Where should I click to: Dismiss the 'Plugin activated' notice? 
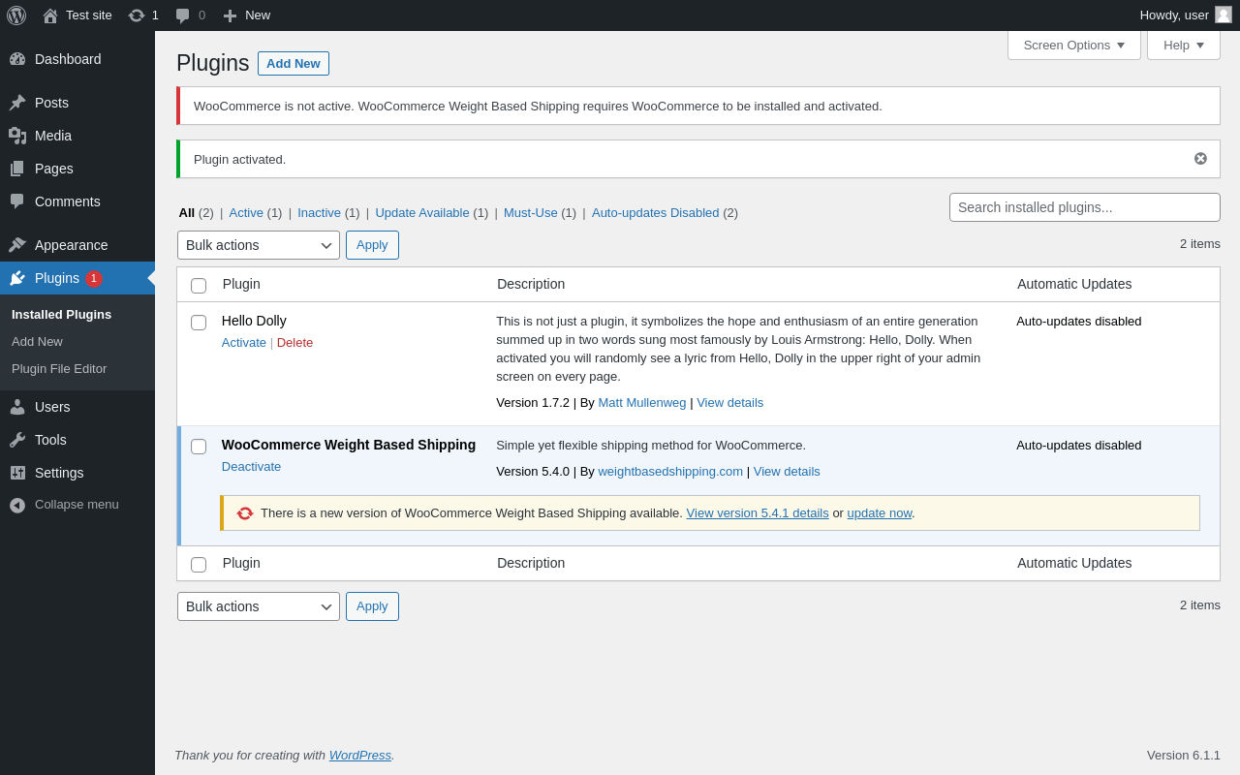(1200, 159)
